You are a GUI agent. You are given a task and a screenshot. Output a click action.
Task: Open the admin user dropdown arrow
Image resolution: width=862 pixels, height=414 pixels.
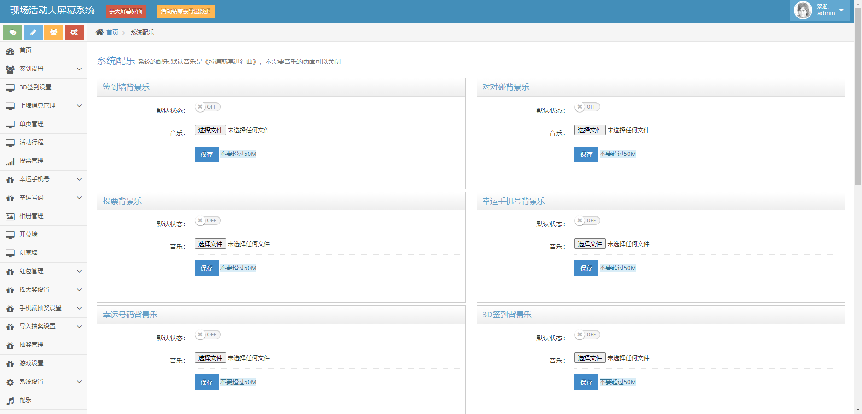coord(841,10)
